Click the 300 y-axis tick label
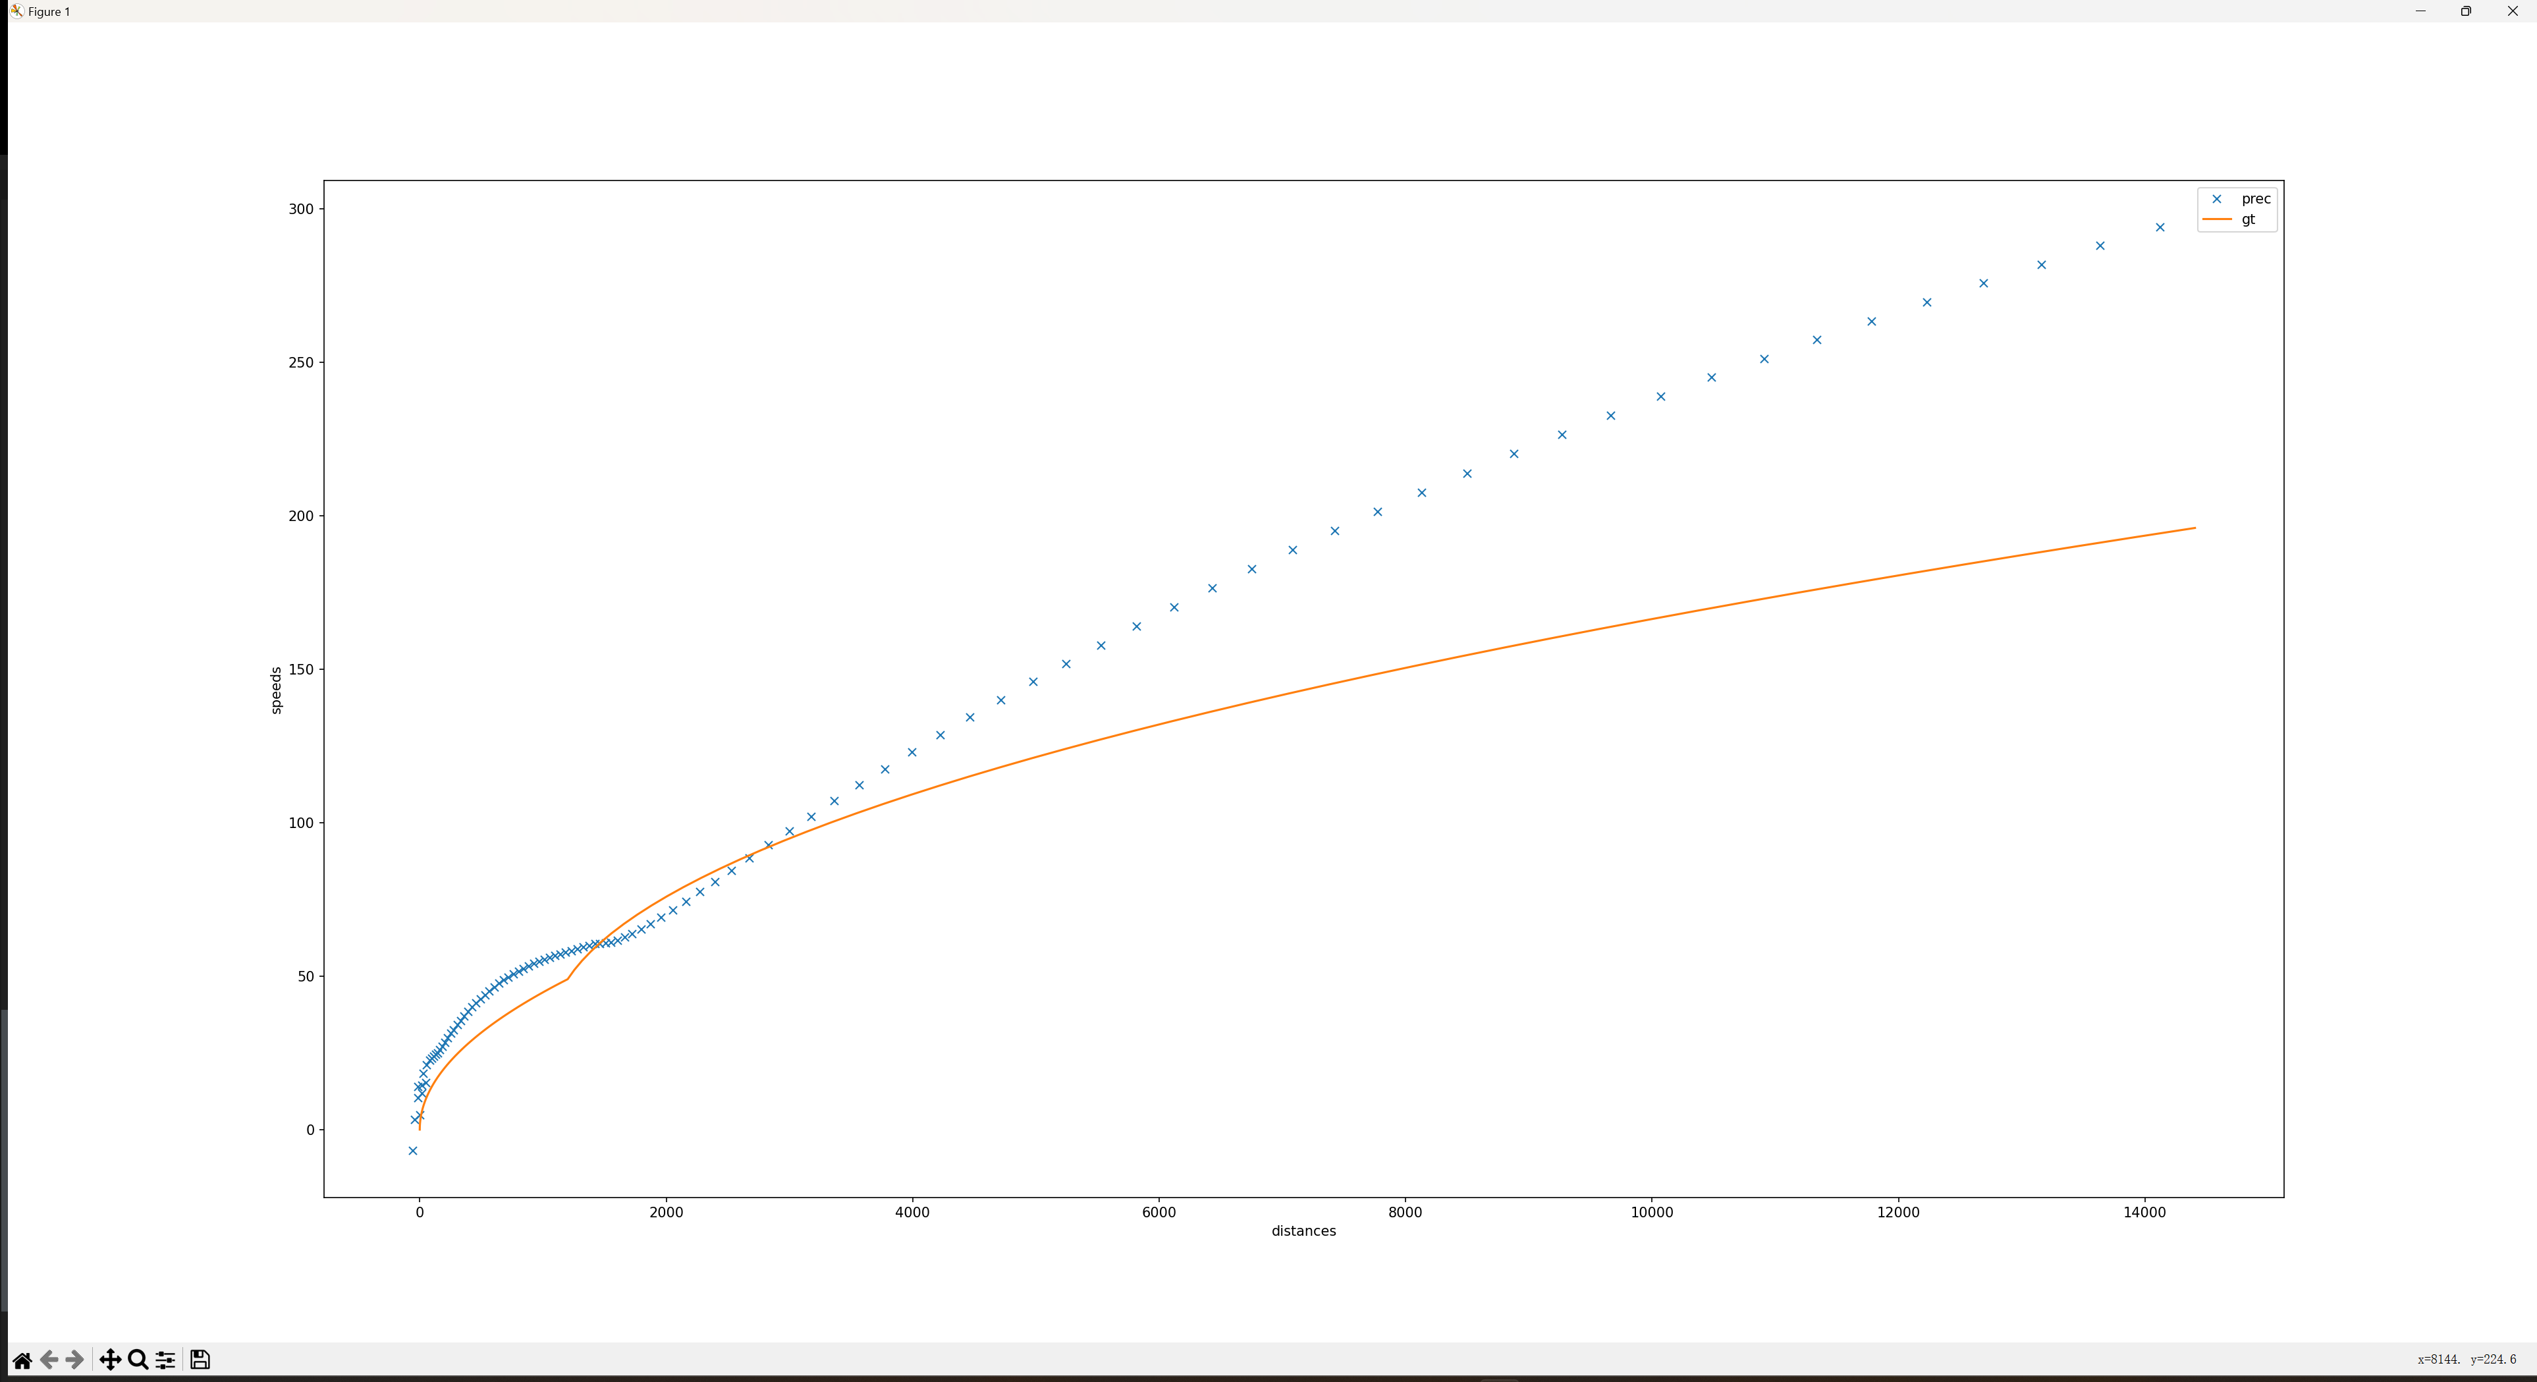2537x1382 pixels. coord(302,209)
